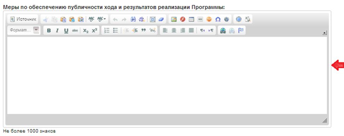Toggle italic formatting
Screen dimensions: 344x136
[57, 30]
